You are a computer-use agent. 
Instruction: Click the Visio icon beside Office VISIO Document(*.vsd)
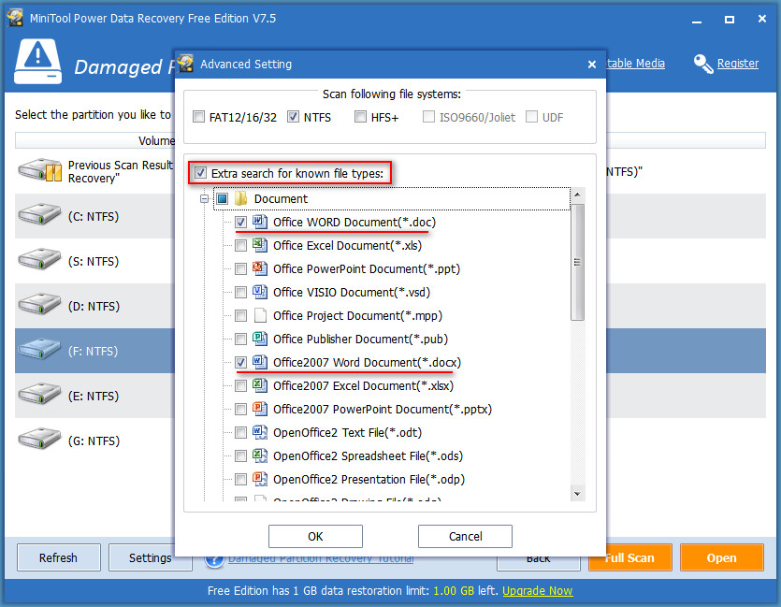pyautogui.click(x=259, y=292)
